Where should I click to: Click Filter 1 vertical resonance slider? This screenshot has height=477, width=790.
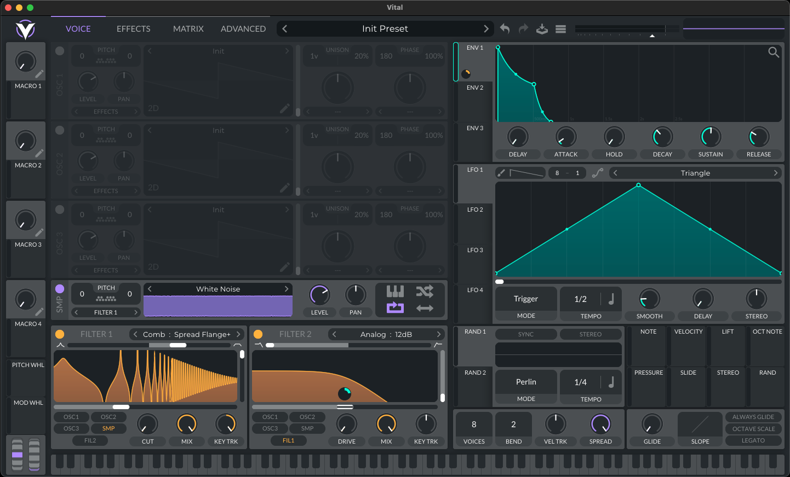242,376
